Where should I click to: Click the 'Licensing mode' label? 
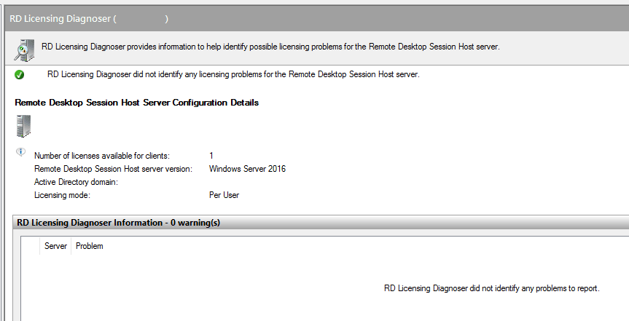61,195
